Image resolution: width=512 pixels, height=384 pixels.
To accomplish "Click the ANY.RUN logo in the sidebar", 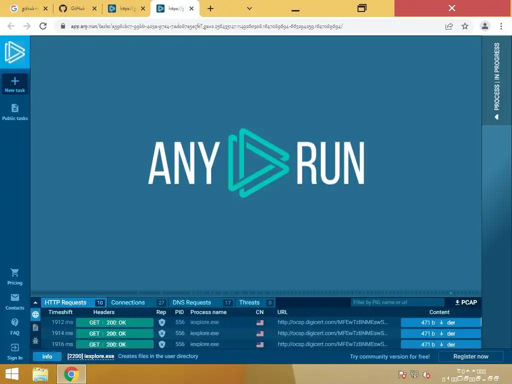I will tap(14, 52).
